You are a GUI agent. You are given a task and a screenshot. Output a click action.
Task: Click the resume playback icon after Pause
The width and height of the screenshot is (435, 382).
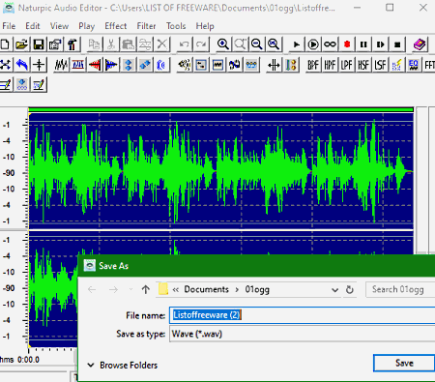[x=381, y=44]
